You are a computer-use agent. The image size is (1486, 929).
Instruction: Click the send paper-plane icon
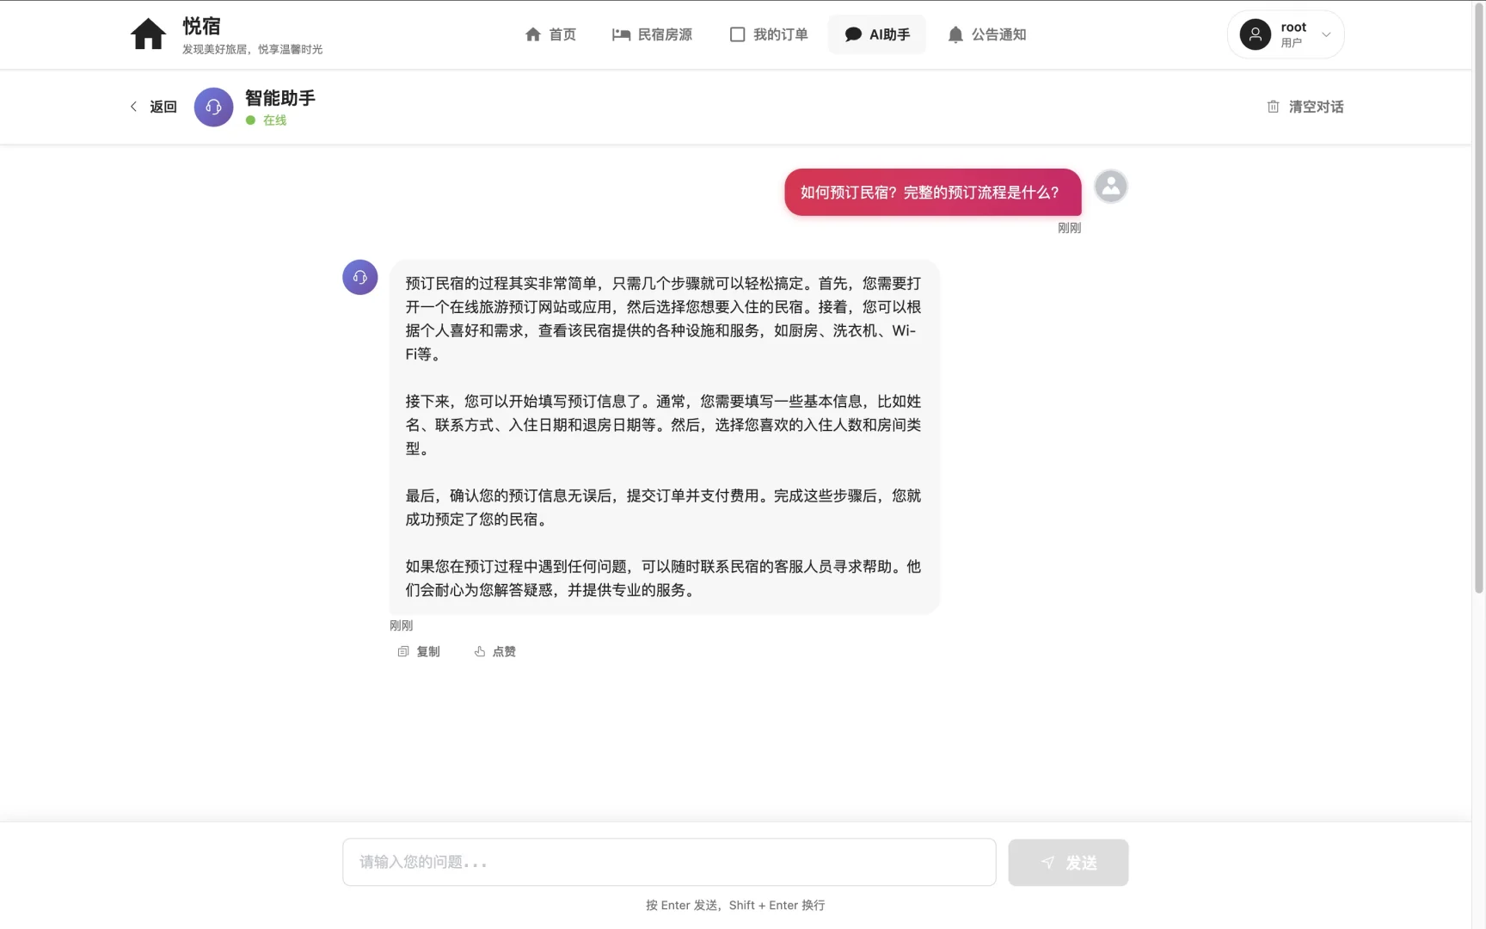1048,862
